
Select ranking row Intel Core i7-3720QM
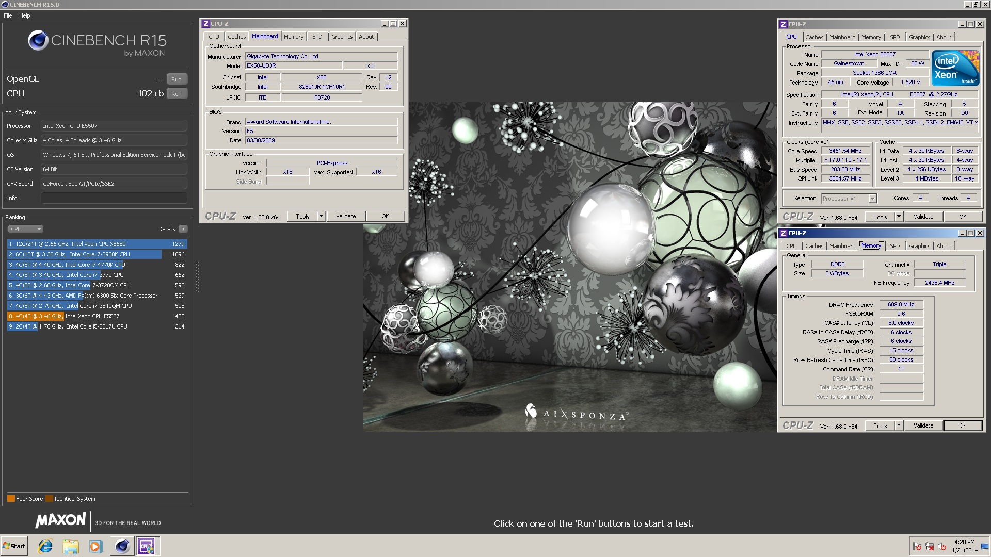click(97, 285)
